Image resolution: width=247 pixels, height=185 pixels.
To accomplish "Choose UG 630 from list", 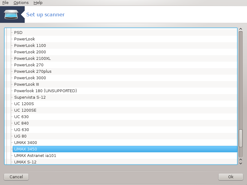I will coord(21,129).
